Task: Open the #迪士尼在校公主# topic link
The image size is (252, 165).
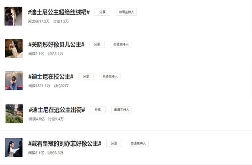Action: pos(51,77)
